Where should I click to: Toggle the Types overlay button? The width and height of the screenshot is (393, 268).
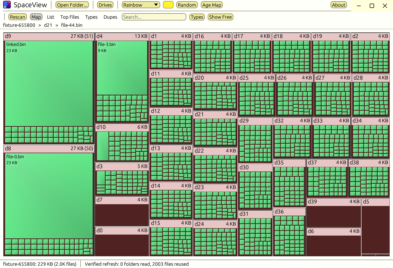point(197,17)
